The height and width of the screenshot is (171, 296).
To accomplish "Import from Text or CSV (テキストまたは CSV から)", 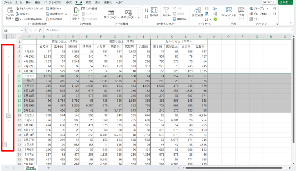I will click(29, 9).
